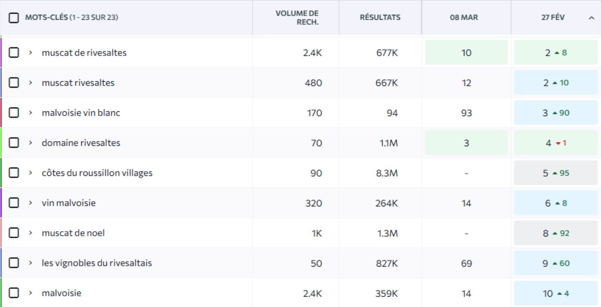This screenshot has height=307, width=601.
Task: Enable checkbox next to vin malvoisie
Action: pos(14,203)
